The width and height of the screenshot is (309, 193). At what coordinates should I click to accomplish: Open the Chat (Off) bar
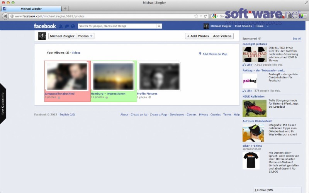[277, 190]
